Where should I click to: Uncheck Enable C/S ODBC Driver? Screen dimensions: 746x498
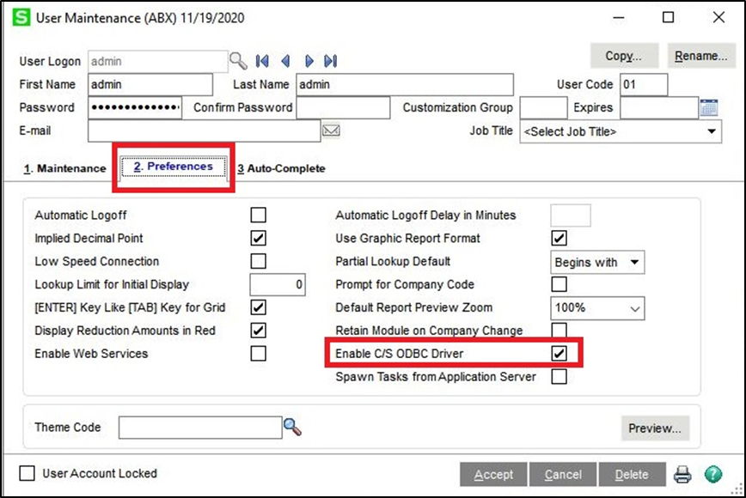(x=559, y=353)
